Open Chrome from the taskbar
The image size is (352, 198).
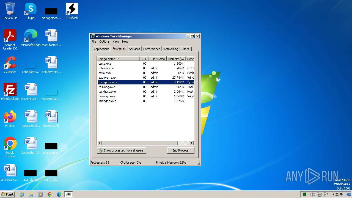click(50, 194)
